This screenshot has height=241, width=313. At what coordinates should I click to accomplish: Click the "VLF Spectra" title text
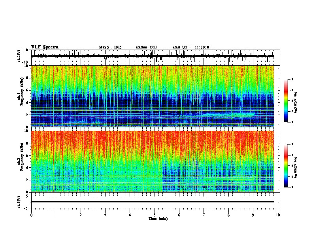(45, 47)
